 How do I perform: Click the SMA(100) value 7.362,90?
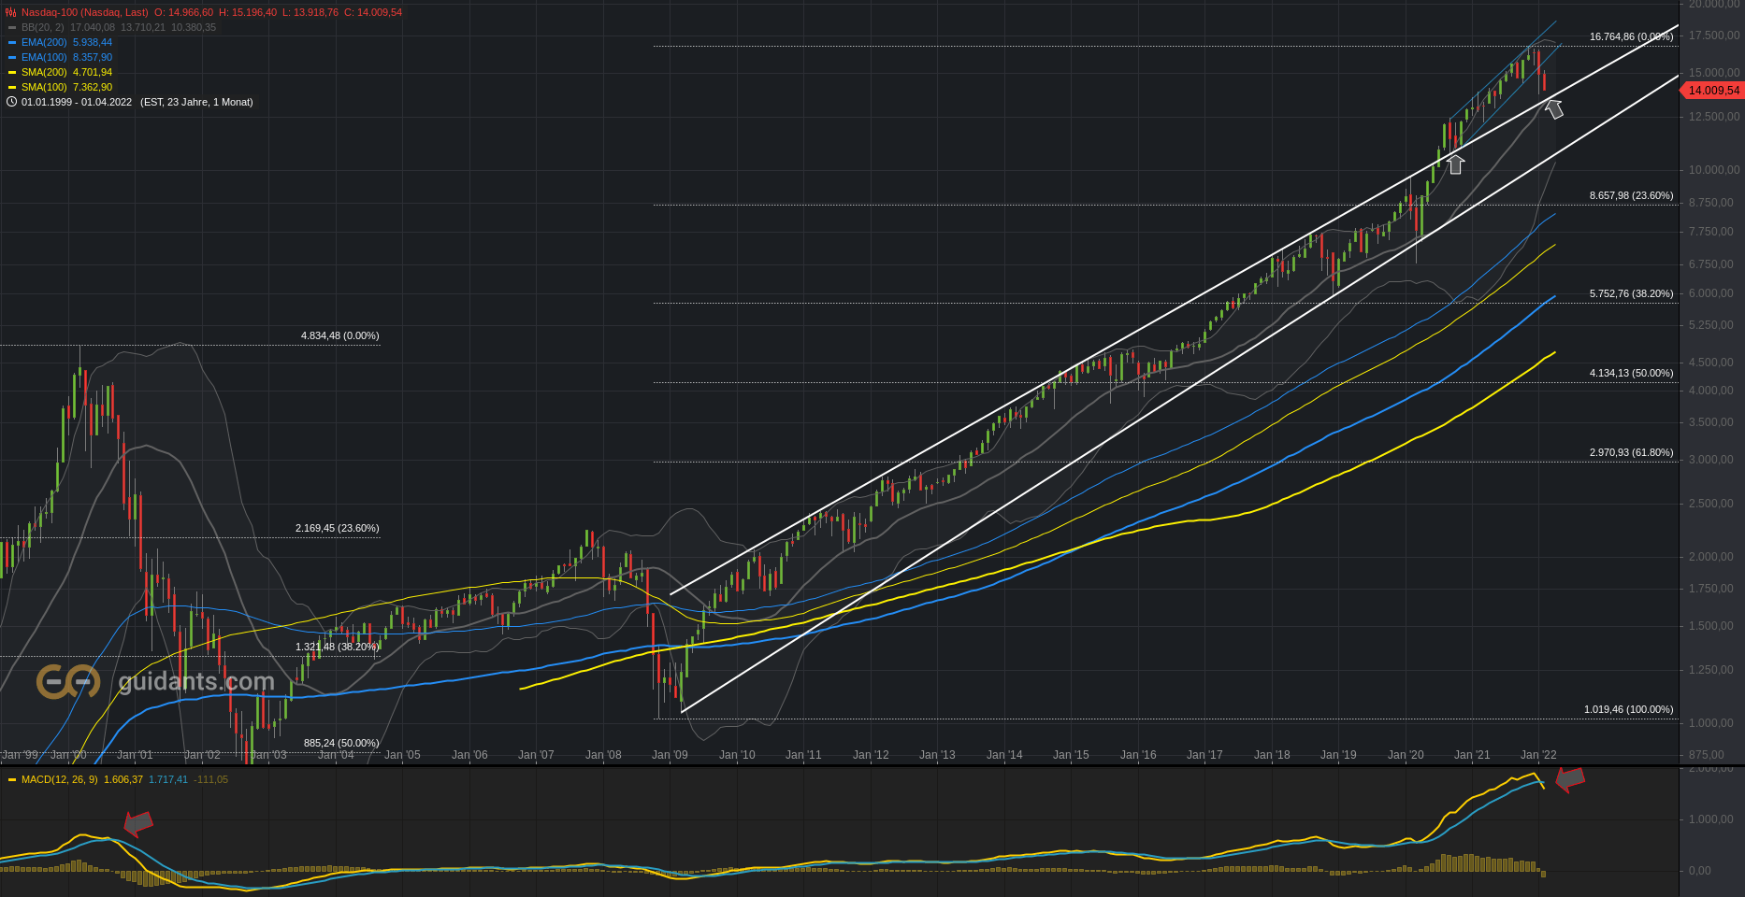(x=93, y=88)
